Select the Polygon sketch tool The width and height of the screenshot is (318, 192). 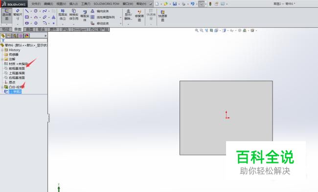(36, 23)
